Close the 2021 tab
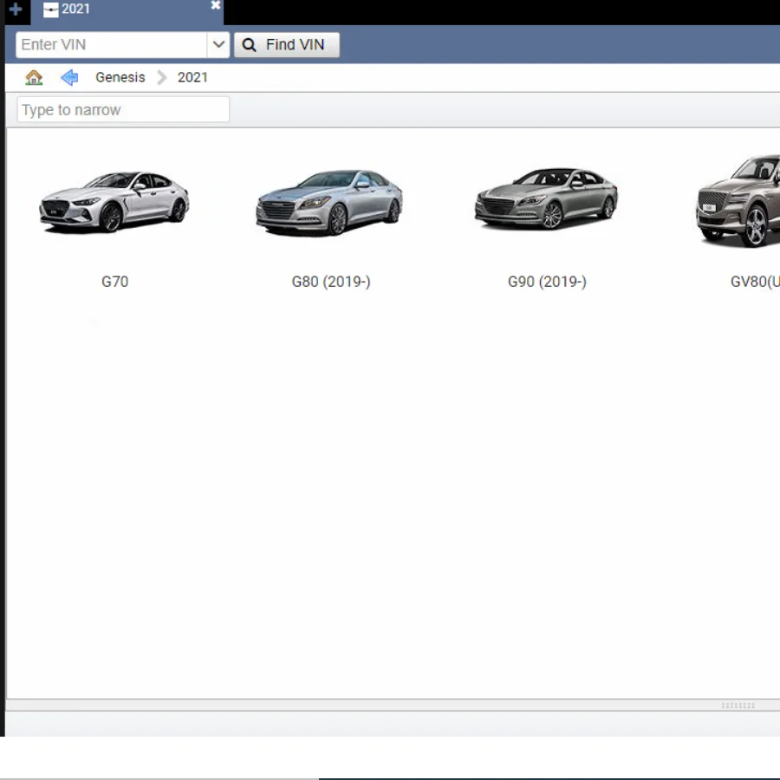780x780 pixels. pyautogui.click(x=216, y=6)
